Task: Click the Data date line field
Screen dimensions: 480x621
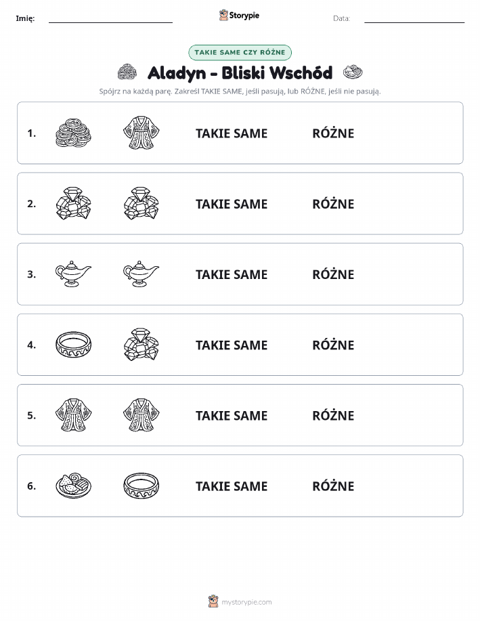Action: tap(414, 18)
